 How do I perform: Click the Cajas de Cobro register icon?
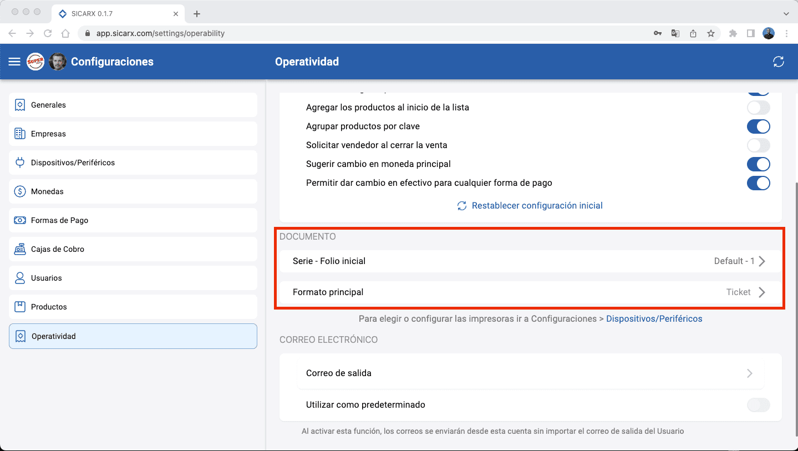pos(20,249)
